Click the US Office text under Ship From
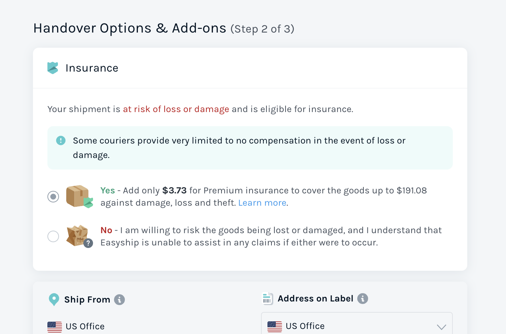This screenshot has height=334, width=506. click(84, 326)
